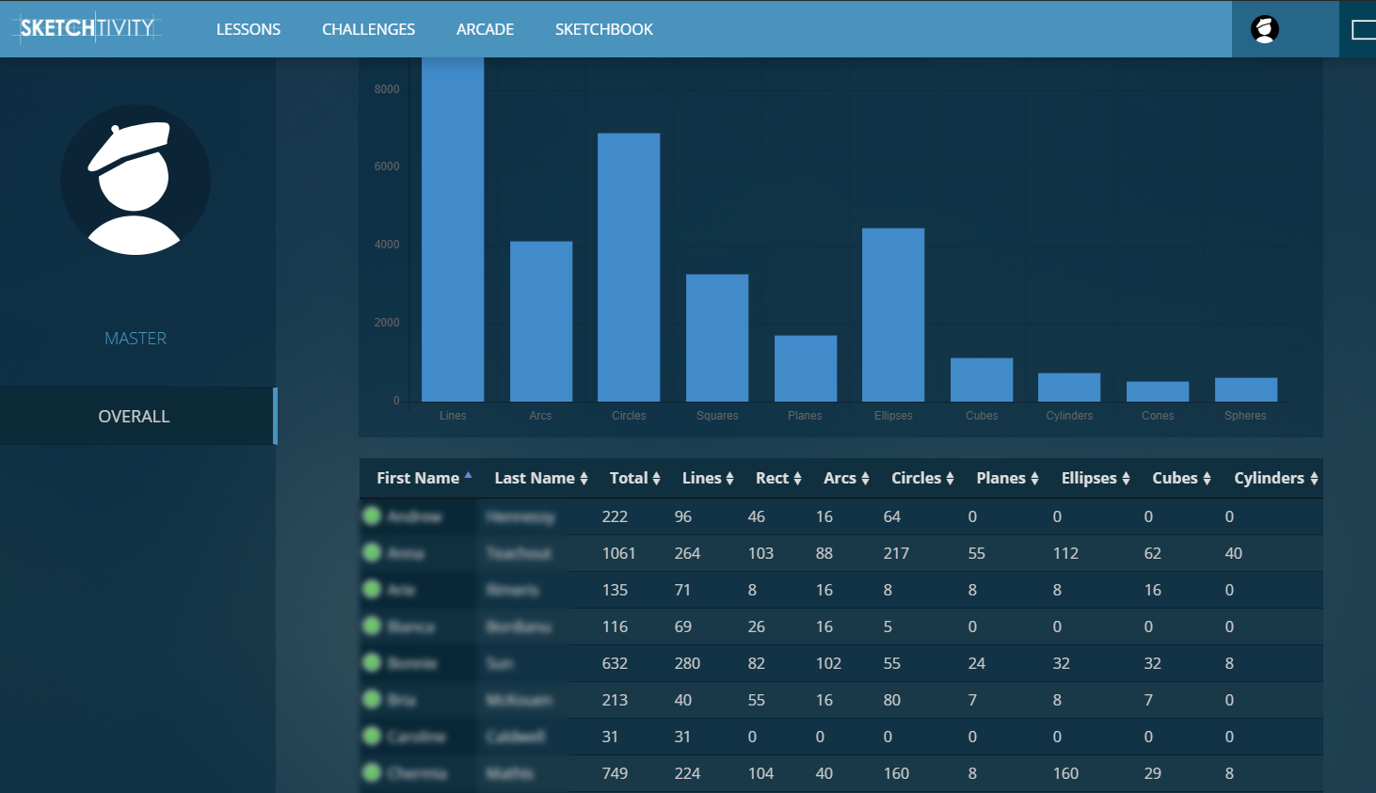Sort table by Cubes column

coord(1181,478)
